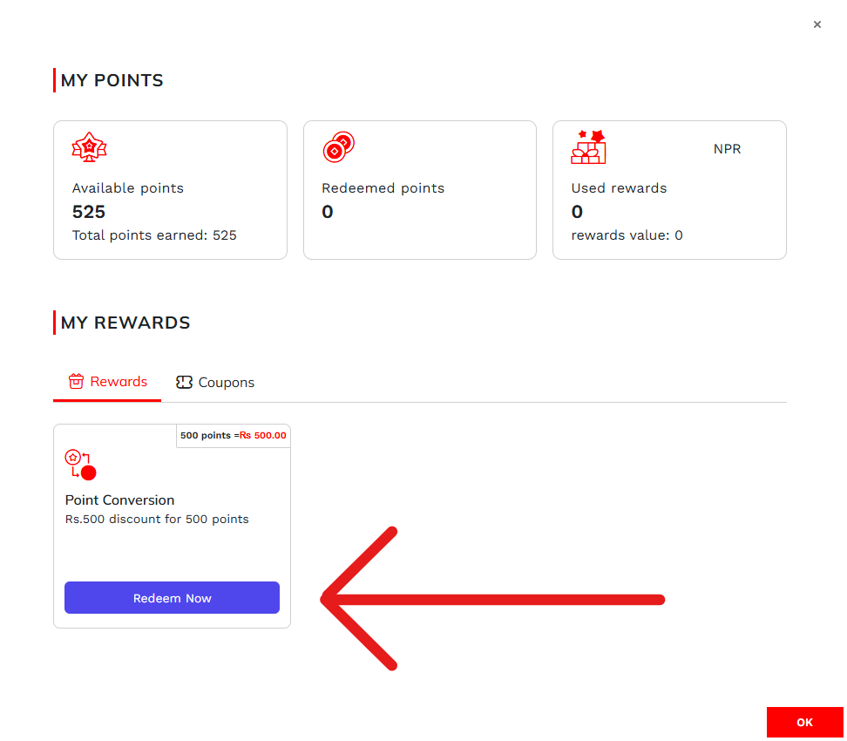Click the 500 points = Rs 500.00 badge
This screenshot has width=847, height=741.
tap(234, 435)
